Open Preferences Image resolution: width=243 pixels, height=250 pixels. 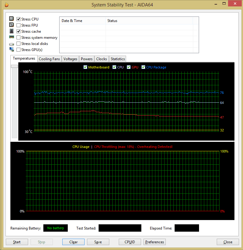pos(154,242)
